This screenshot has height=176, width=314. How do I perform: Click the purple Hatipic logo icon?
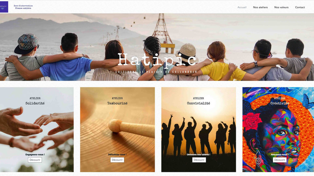pyautogui.click(x=4, y=7)
